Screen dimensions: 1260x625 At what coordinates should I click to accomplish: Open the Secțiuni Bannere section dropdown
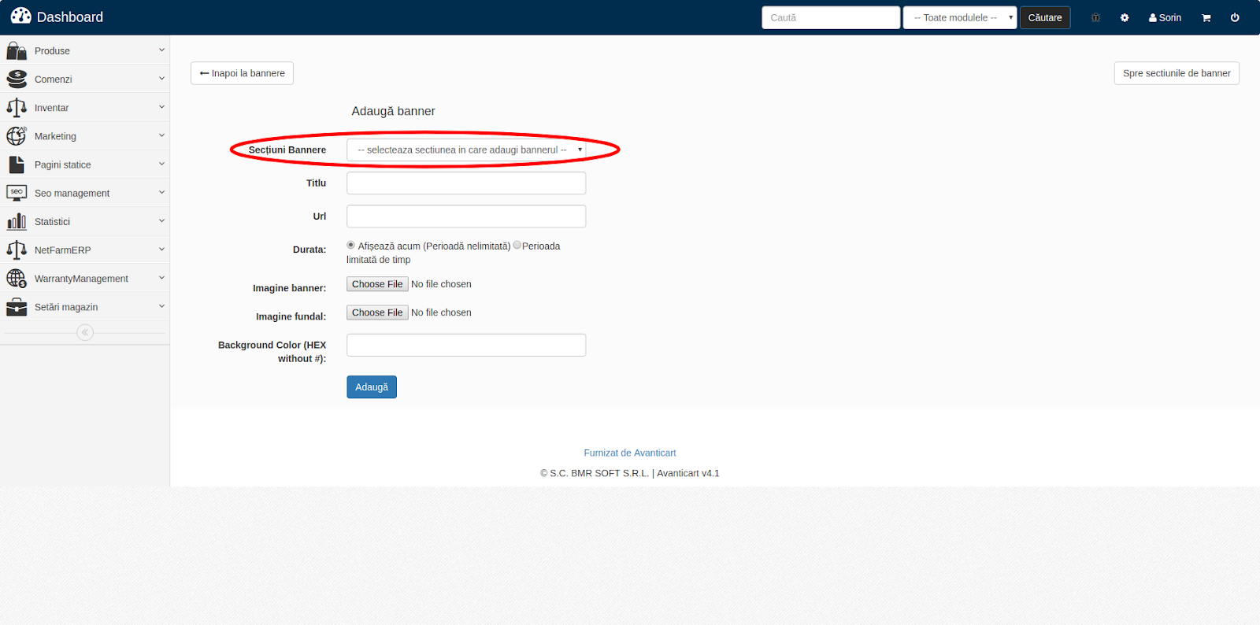pos(466,150)
